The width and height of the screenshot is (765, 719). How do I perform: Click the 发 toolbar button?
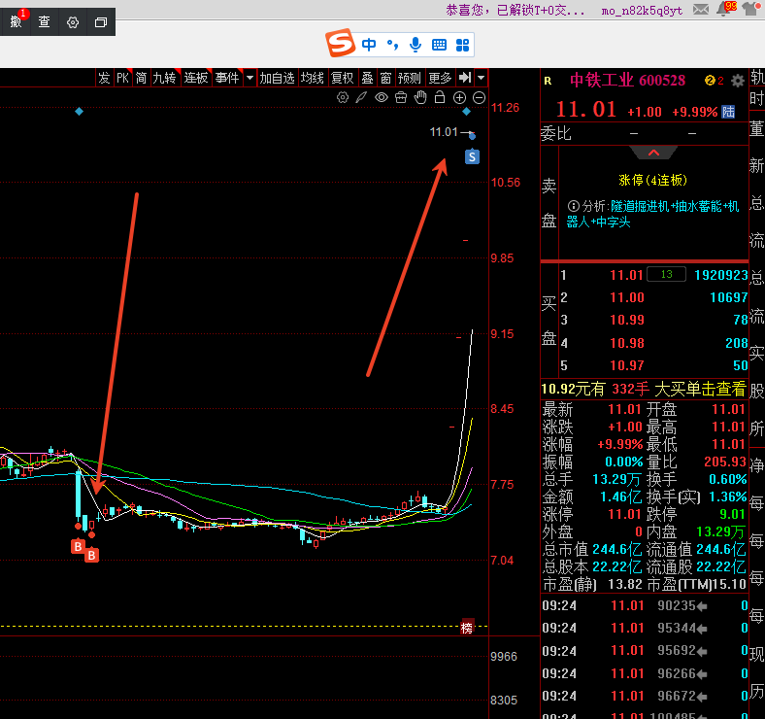click(x=105, y=78)
